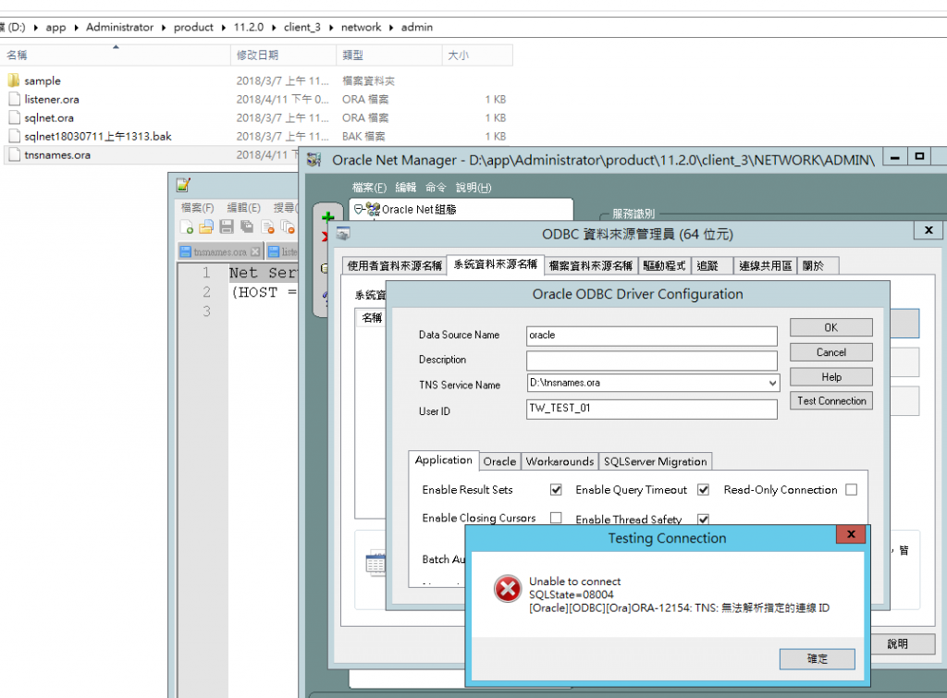Switch to the Oracle tab in driver configuration
947x698 pixels.
coord(499,461)
